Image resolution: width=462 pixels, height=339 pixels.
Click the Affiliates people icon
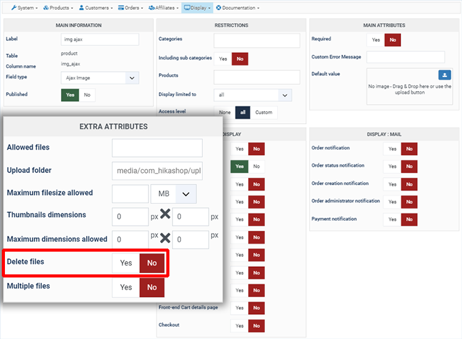click(x=152, y=8)
